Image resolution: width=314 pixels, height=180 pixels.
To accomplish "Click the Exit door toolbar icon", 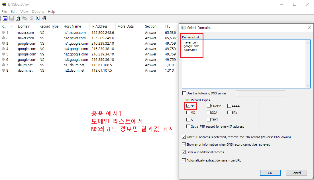I will click(x=44, y=18).
